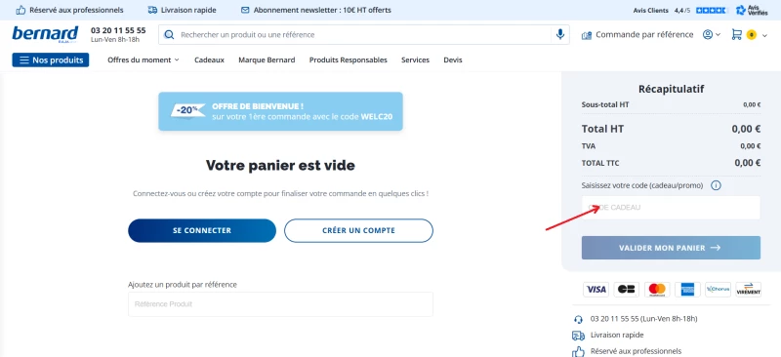Click VALIDER MON PANIER button

pos(671,248)
